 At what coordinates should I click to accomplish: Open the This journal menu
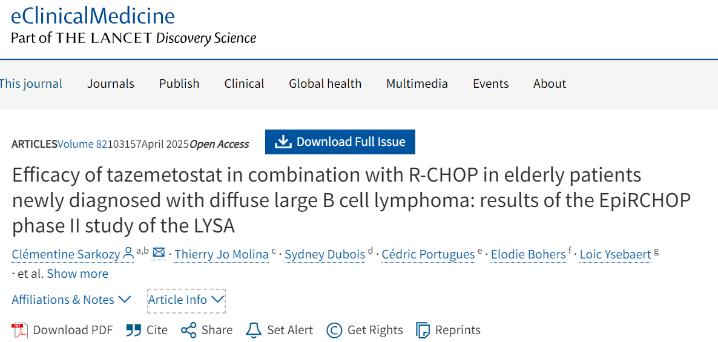point(31,84)
